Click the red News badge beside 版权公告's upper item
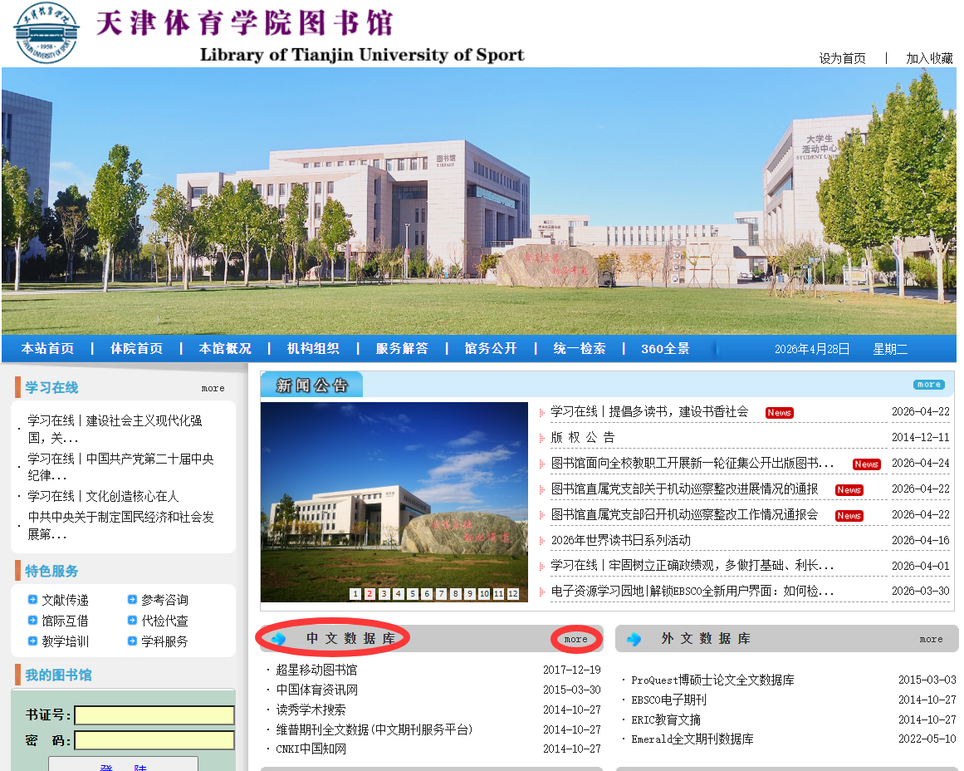The height and width of the screenshot is (771, 964). [x=779, y=412]
